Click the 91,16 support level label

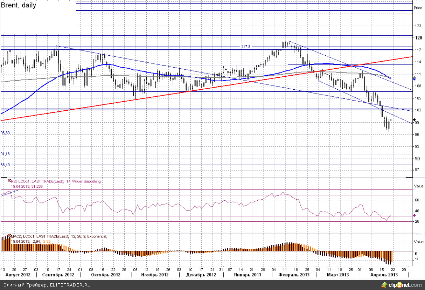[x=5, y=154]
